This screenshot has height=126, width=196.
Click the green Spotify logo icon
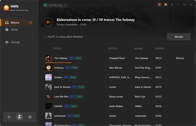tap(45, 5)
